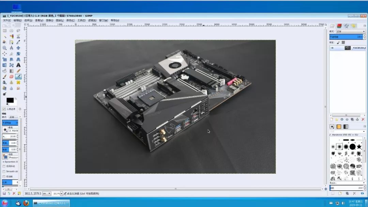Open the 帮助 (Help) menu

point(115,20)
